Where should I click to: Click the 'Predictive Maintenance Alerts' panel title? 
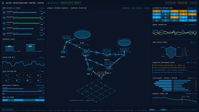tap(164, 63)
